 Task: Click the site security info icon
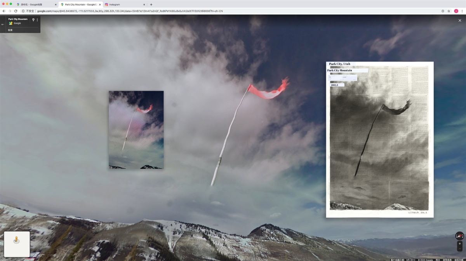(23, 11)
